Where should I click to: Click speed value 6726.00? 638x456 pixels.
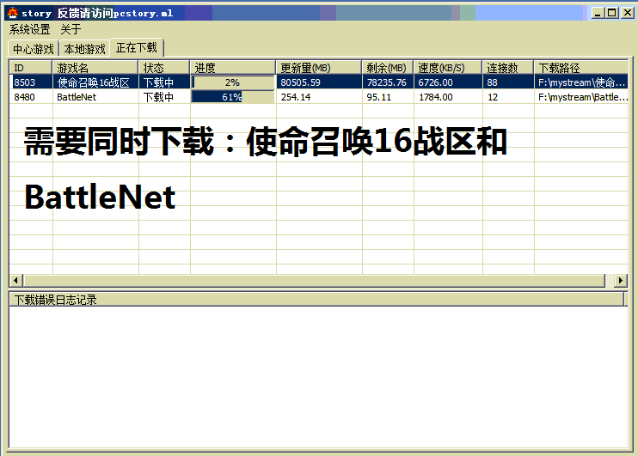(x=435, y=82)
